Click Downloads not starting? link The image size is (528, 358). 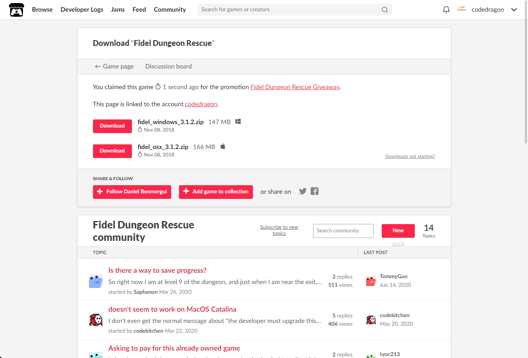(410, 156)
